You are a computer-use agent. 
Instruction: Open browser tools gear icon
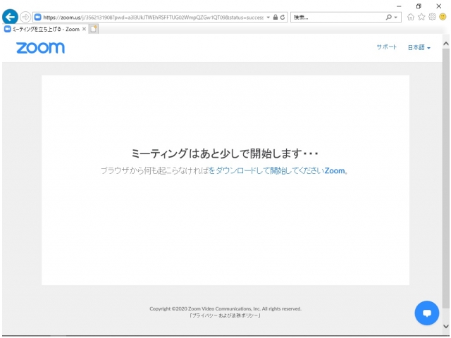(432, 17)
